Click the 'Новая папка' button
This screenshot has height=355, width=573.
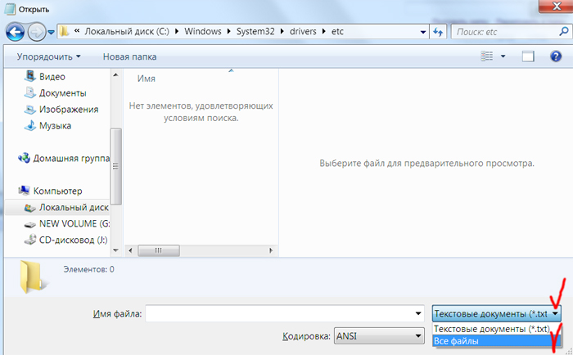129,57
